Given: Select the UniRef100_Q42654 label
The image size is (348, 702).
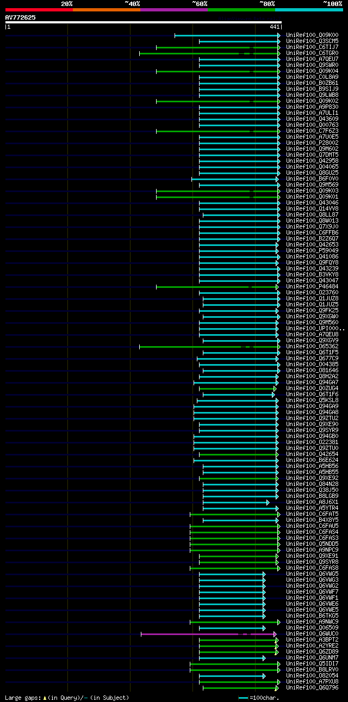Looking at the screenshot, I should (x=312, y=454).
